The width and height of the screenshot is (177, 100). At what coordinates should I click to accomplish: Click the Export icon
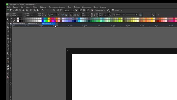[x=58, y=10]
